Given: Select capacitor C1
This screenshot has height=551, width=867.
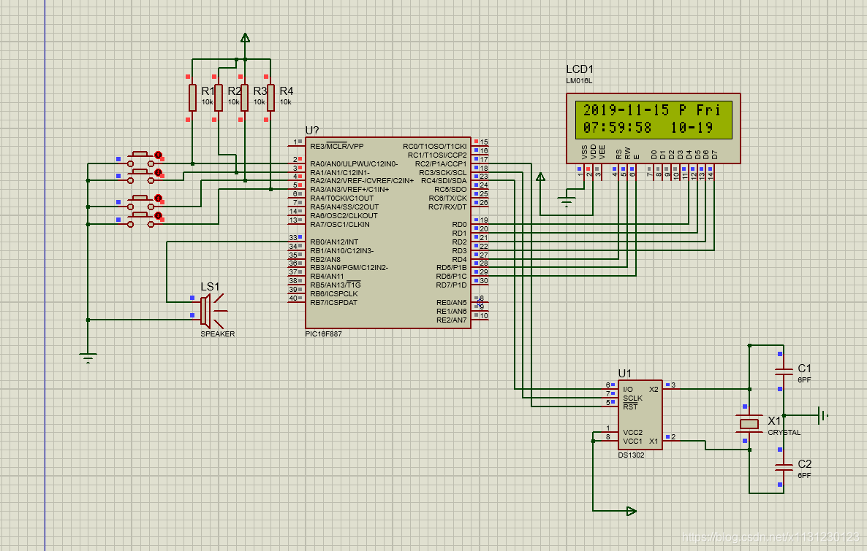Looking at the screenshot, I should click(x=784, y=371).
